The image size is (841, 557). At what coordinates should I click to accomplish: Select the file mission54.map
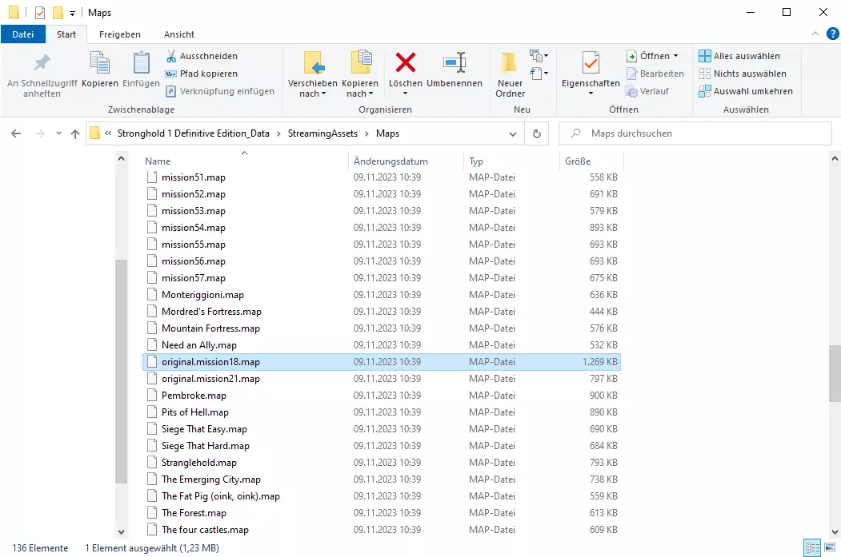(382, 228)
